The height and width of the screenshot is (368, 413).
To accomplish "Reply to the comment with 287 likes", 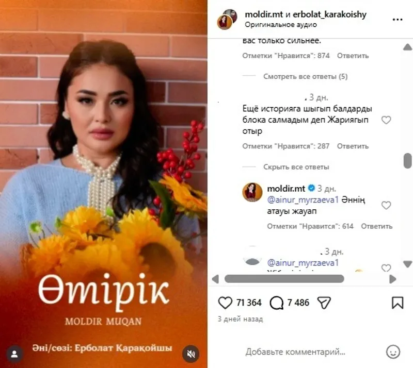I will coord(353,146).
